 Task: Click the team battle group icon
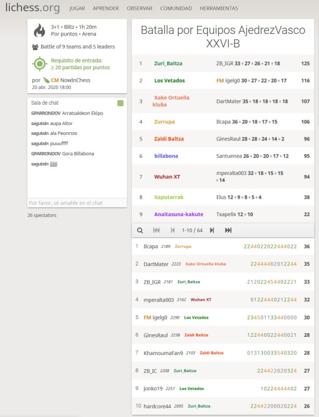point(35,47)
